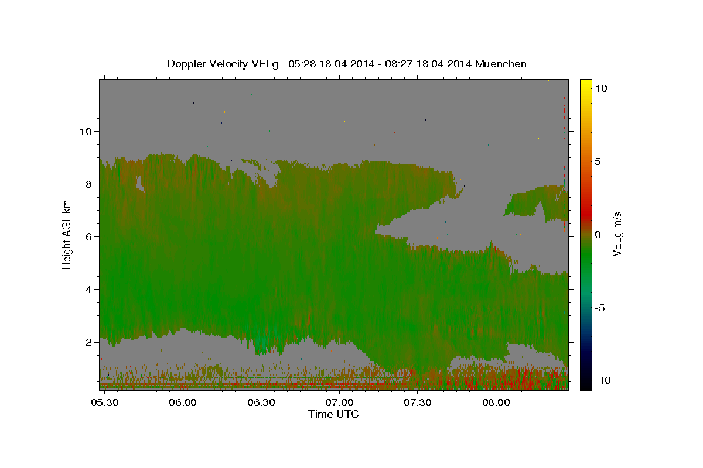Click the colorbar value -10 label
Screen dimensions: 703x468
(x=603, y=380)
